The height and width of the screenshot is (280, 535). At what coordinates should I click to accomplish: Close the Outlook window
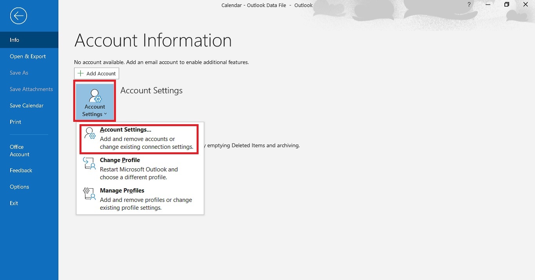(x=526, y=4)
